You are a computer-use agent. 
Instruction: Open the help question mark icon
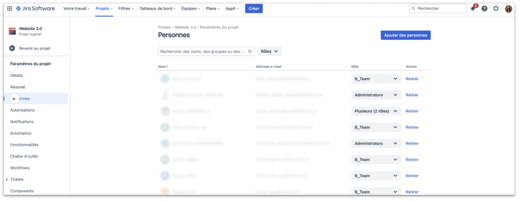[484, 8]
